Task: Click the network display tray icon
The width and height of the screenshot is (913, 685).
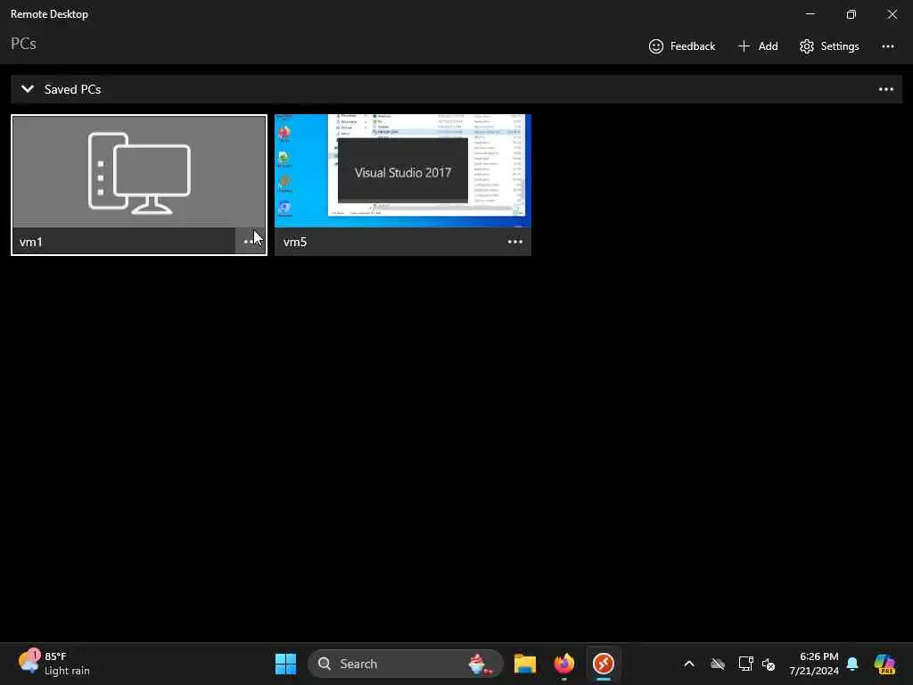Action: (x=745, y=664)
